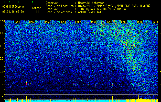This screenshot has width=161, height=102.
Task: Click the 0553 time marker
Action: pos(47,22)
